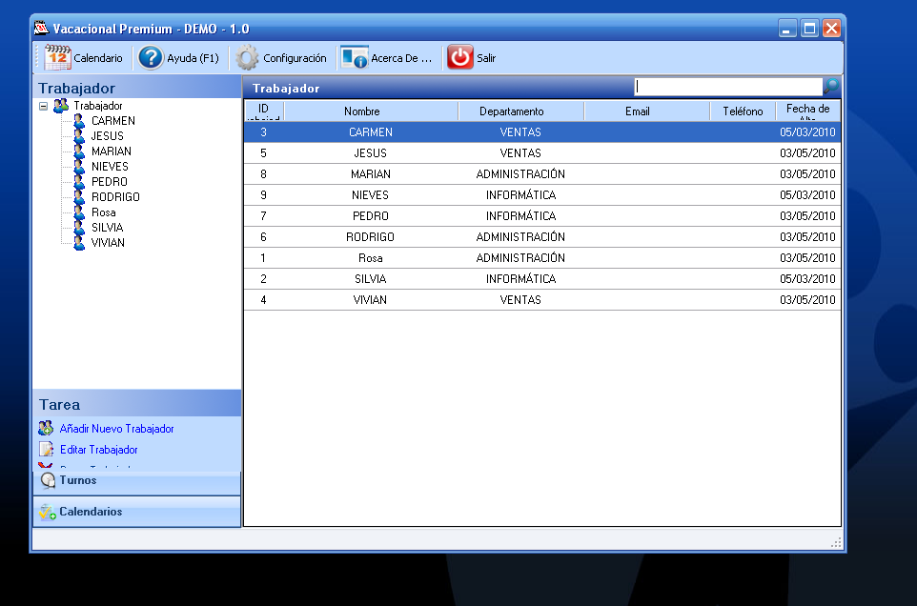Screen dimensions: 917x606
Task: Select PEDRO in the worker tree
Action: click(109, 182)
